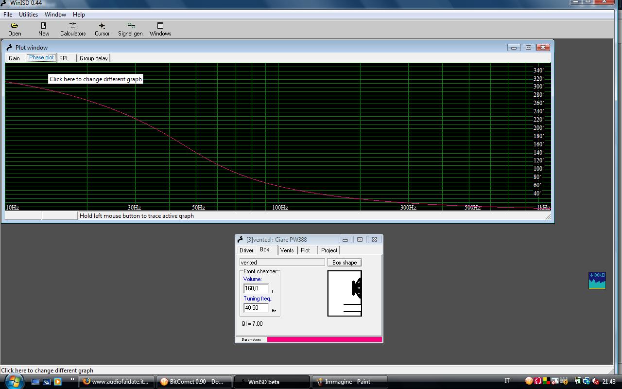Create a new project with New icon
Image resolution: width=622 pixels, height=389 pixels.
click(44, 29)
